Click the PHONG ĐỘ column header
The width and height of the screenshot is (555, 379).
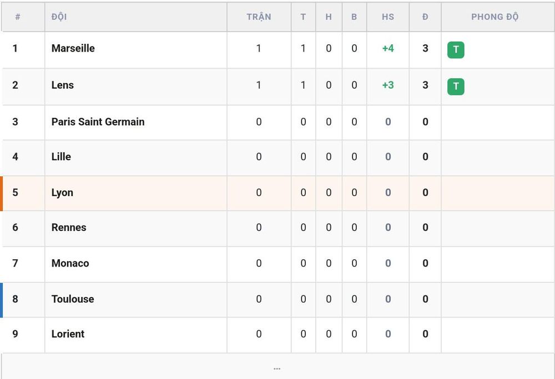pos(495,17)
